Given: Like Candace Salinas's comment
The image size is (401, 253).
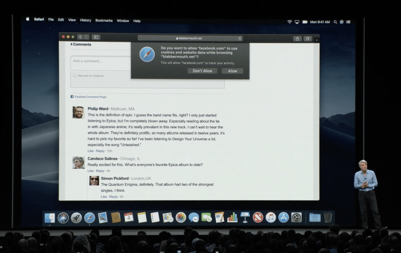Looking at the screenshot, I should [90, 171].
